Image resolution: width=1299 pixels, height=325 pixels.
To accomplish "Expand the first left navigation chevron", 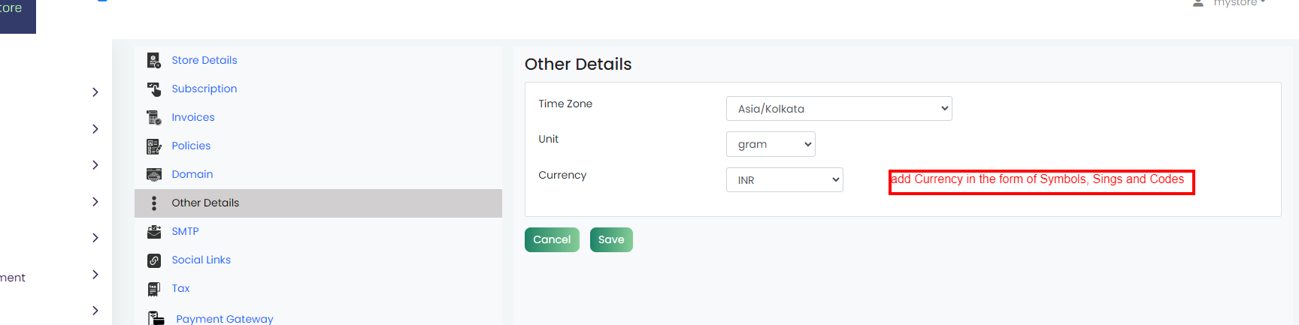I will tap(95, 92).
